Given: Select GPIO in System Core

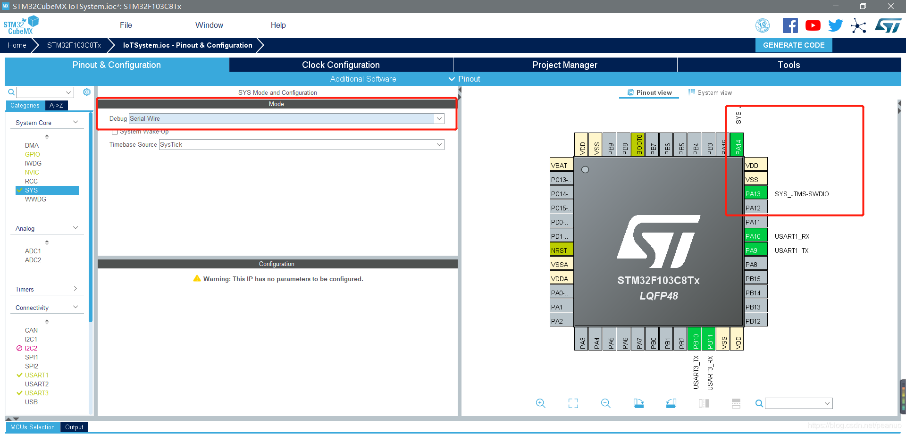Looking at the screenshot, I should [33, 154].
